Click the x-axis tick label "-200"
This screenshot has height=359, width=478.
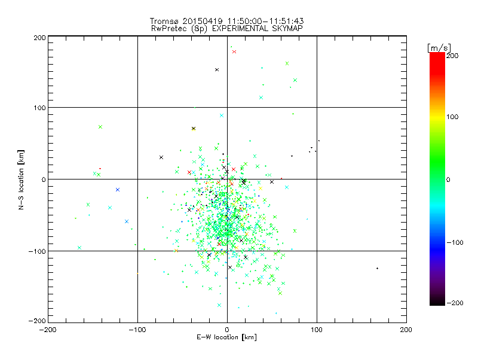pyautogui.click(x=48, y=330)
